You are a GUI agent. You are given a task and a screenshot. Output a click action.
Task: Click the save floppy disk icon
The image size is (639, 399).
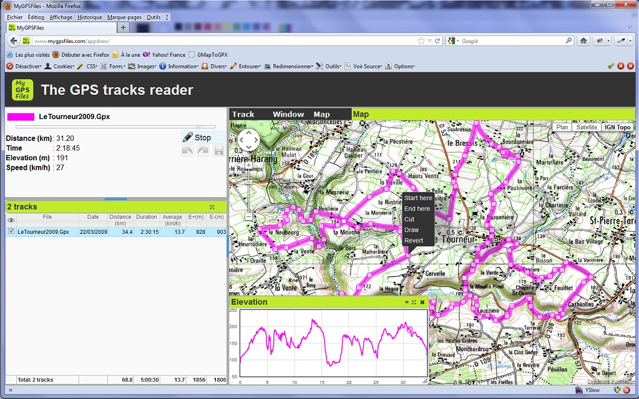(218, 151)
